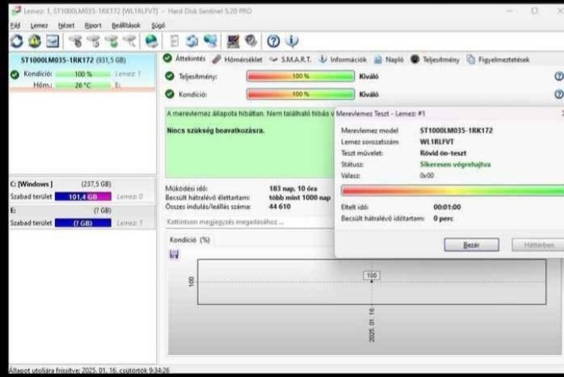564x377 pixels.
Task: Click the document report toolbar icon
Action: click(174, 41)
